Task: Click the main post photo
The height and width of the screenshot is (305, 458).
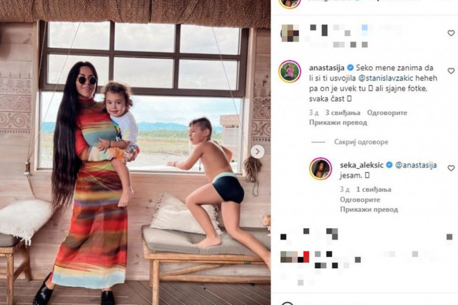Action: [135, 152]
